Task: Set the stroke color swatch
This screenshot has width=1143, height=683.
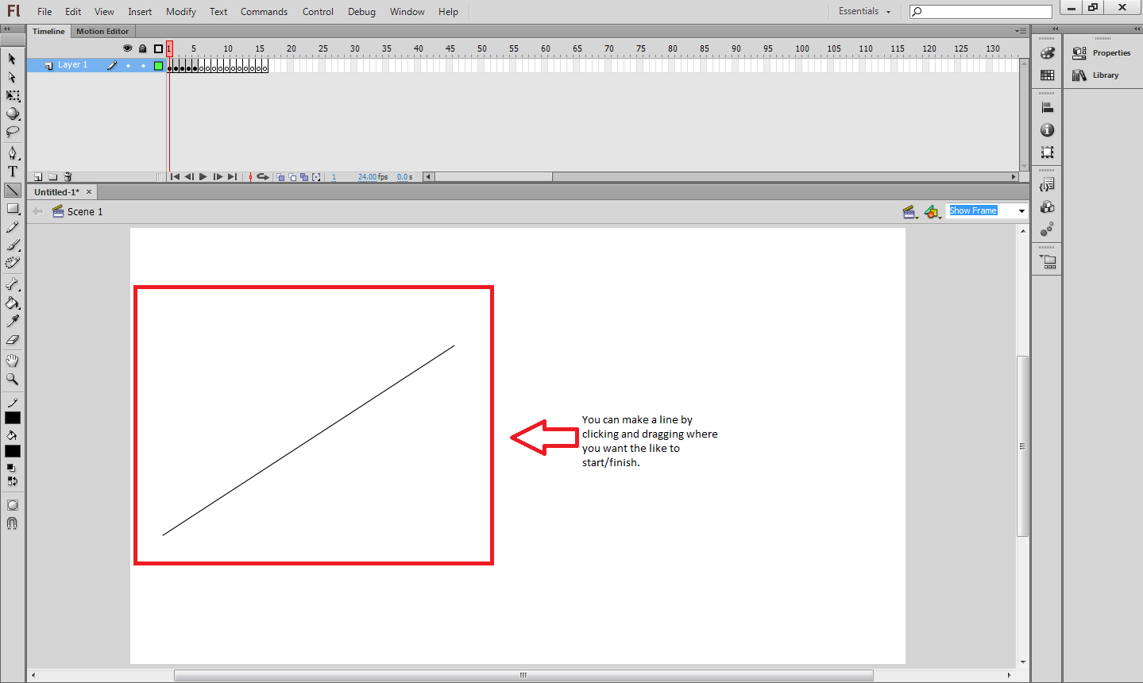Action: pos(12,416)
